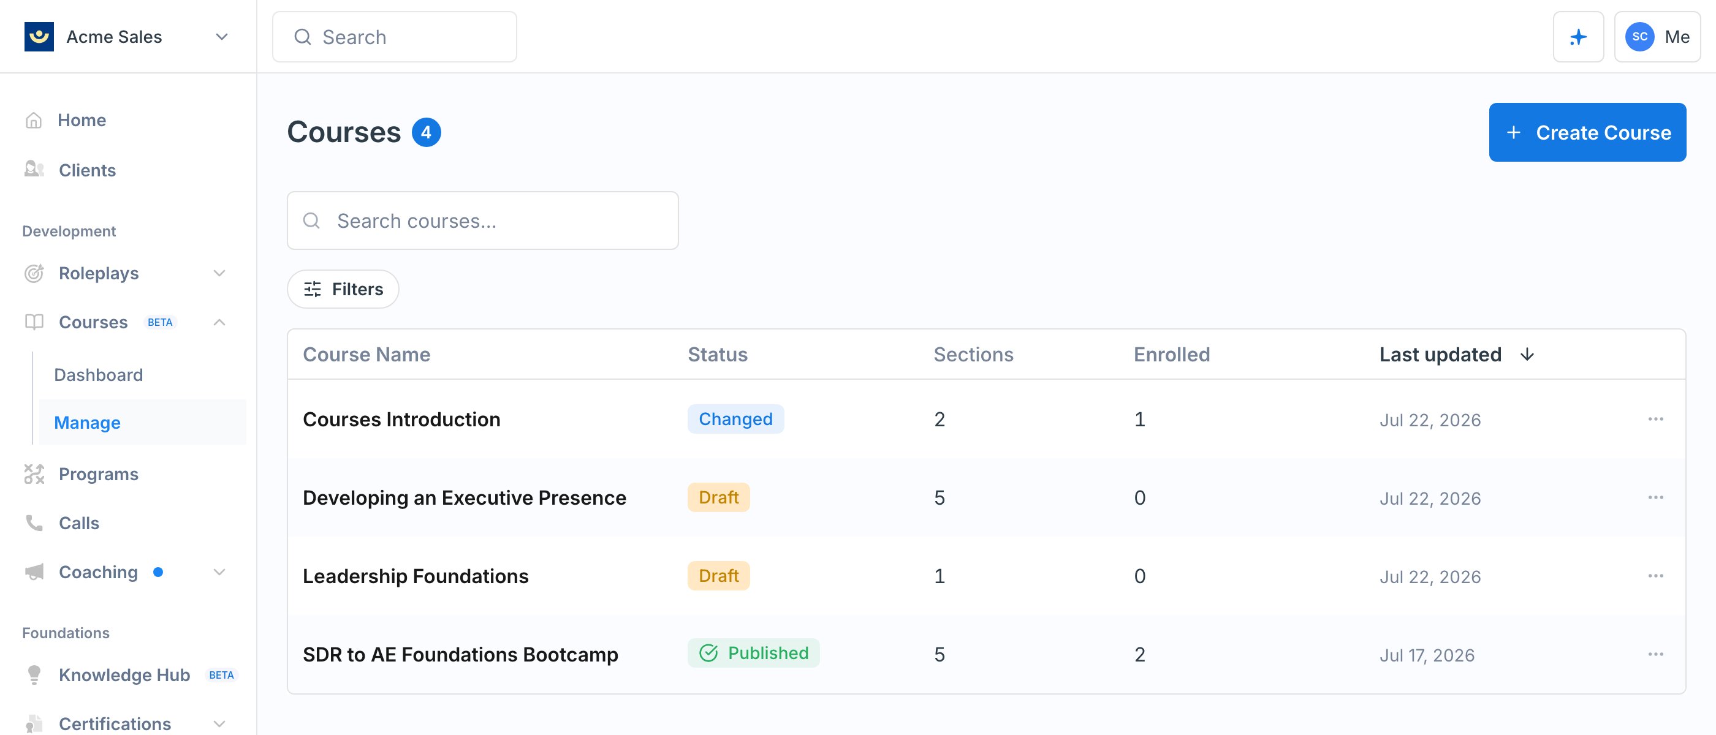
Task: Expand the Coaching section chevron
Action: (x=219, y=572)
